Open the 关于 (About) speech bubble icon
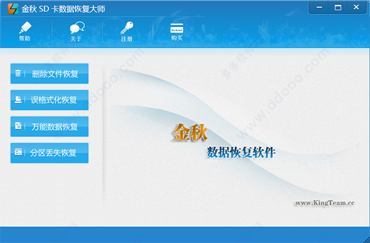The height and width of the screenshot is (243, 370). tap(76, 31)
